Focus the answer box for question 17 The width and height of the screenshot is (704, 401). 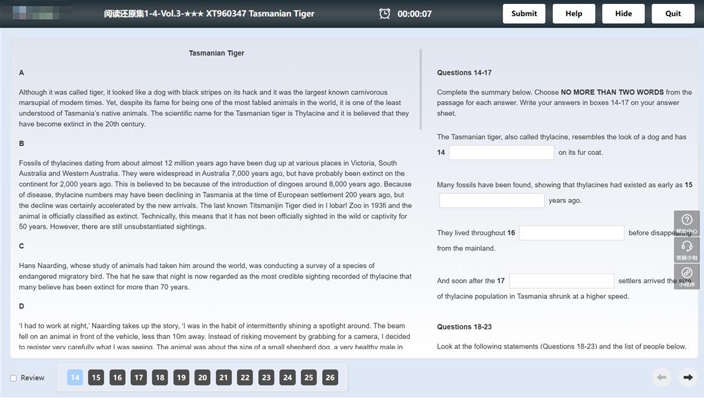pyautogui.click(x=561, y=281)
